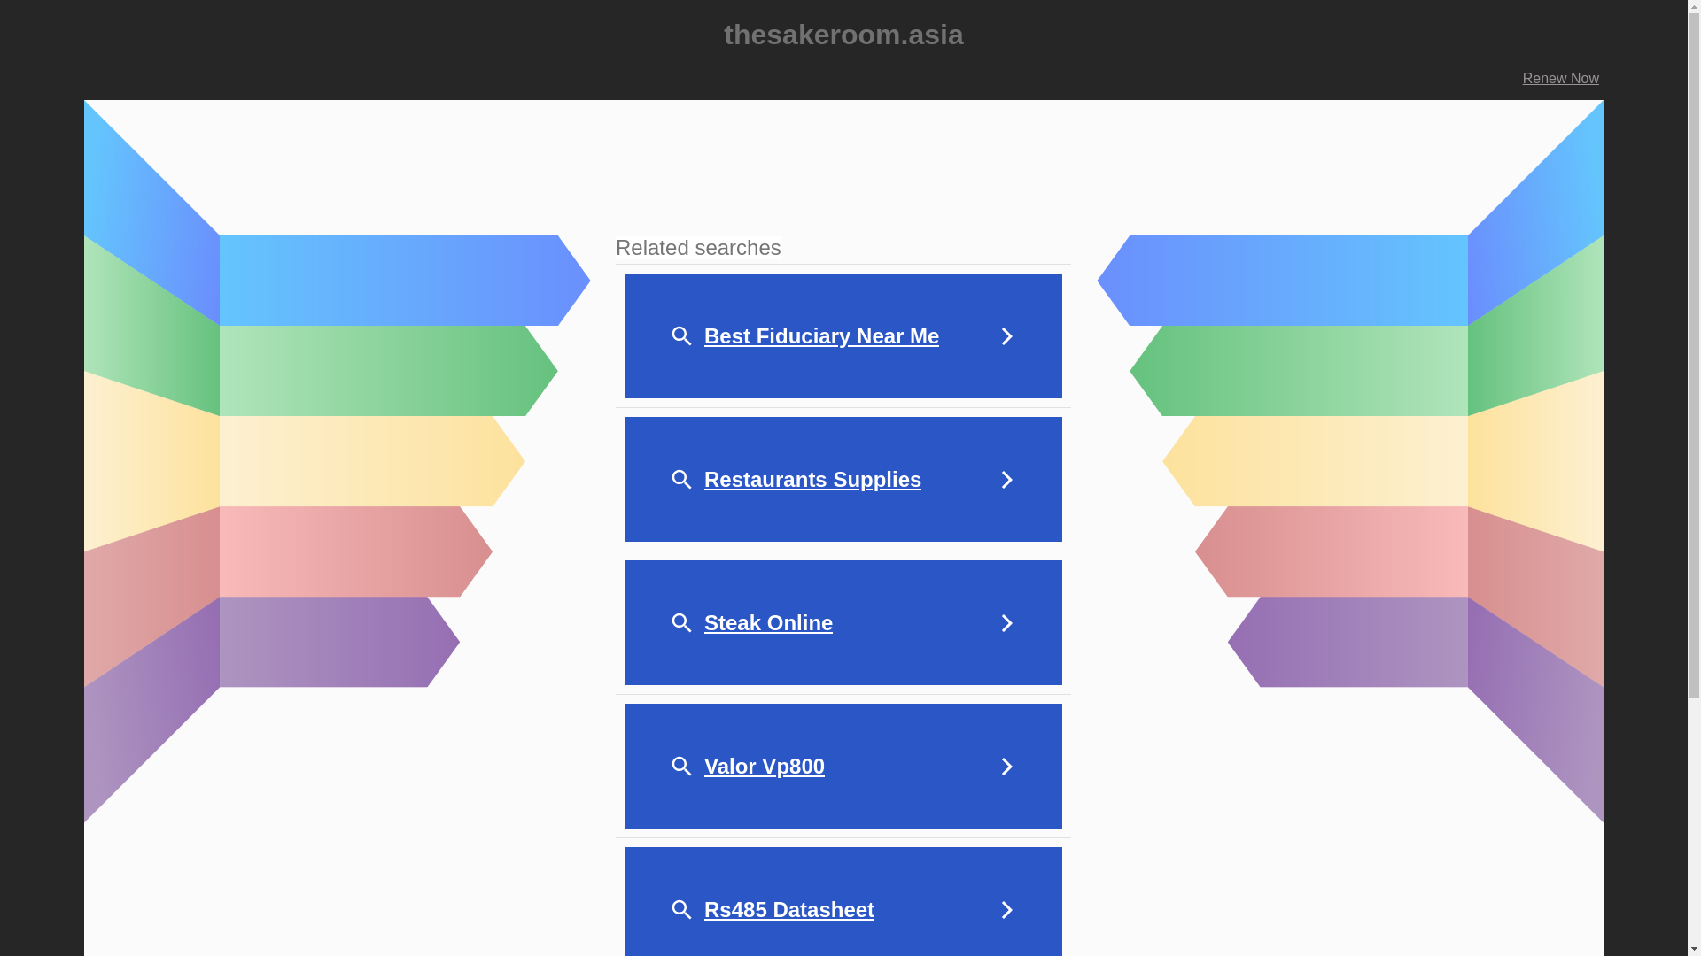Click magnifier icon next to Valor Vp800
Viewport: 1701px width, 956px height.
(681, 767)
